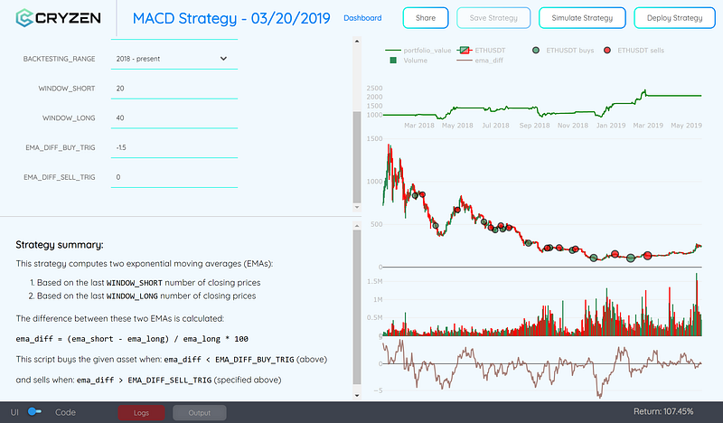Click the Cryzen logo
Screen dimensions: 723x423
pos(58,18)
